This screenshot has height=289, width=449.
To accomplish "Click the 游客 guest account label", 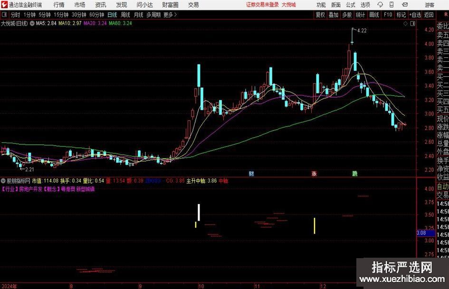I will pyautogui.click(x=430, y=5).
